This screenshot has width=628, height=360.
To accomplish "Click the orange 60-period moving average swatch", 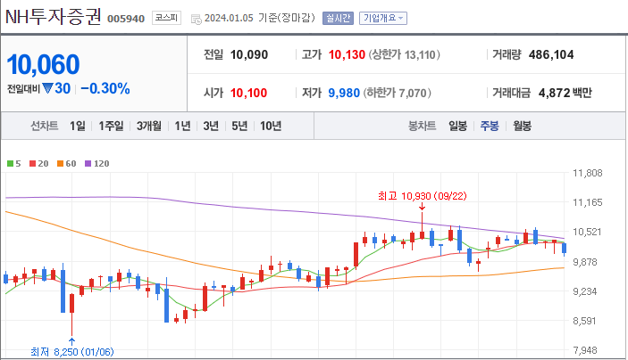I will coord(60,163).
